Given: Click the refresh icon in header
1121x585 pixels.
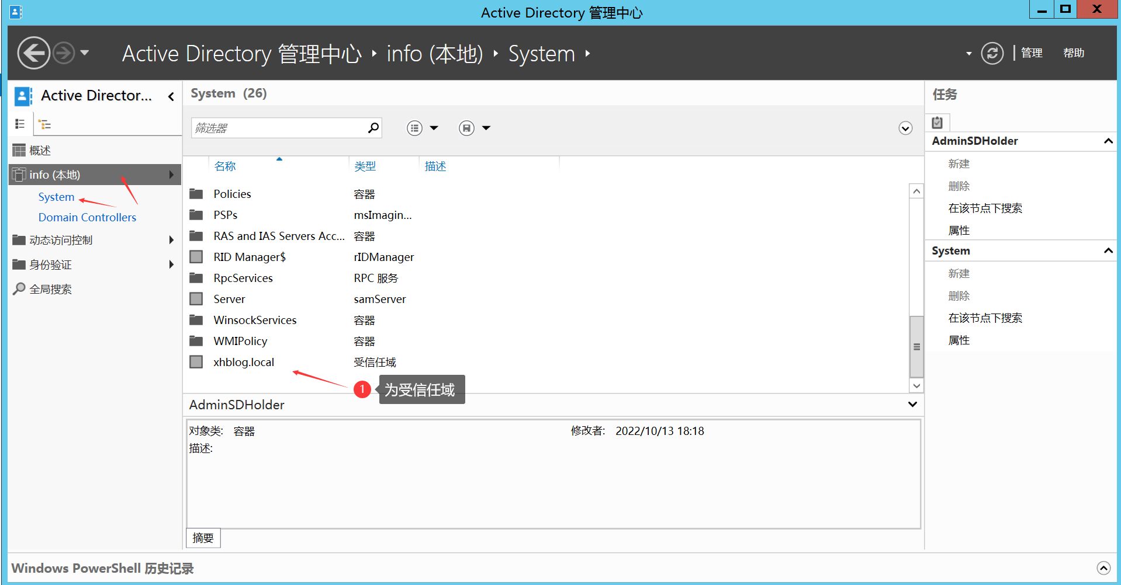Looking at the screenshot, I should click(x=992, y=53).
